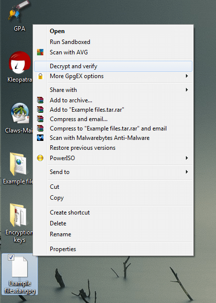This screenshot has width=216, height=303.
Task: Click WinRAR icon beside Add to archive
Action: [40, 100]
